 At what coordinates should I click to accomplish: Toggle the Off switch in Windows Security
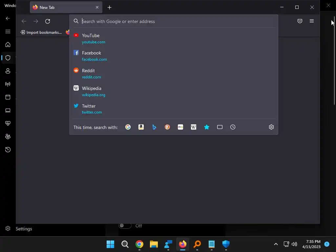pos(125,226)
